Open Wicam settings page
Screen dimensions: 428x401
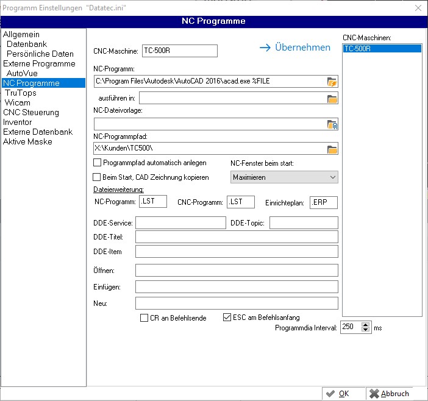(x=18, y=102)
